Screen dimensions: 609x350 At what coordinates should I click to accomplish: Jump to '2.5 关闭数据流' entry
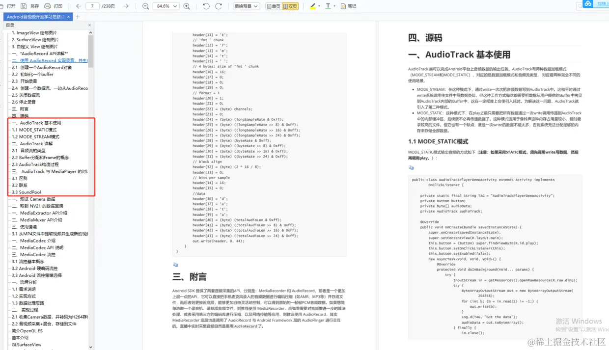(x=26, y=95)
